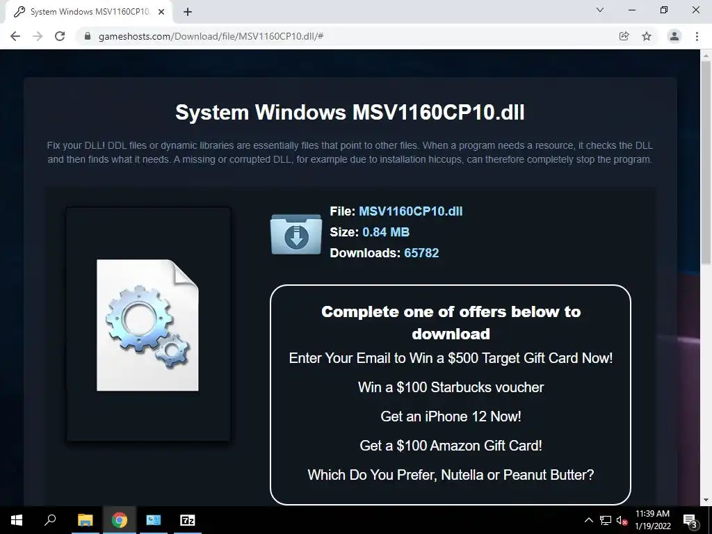
Task: Click the DLL gear file thumbnail
Action: click(147, 325)
